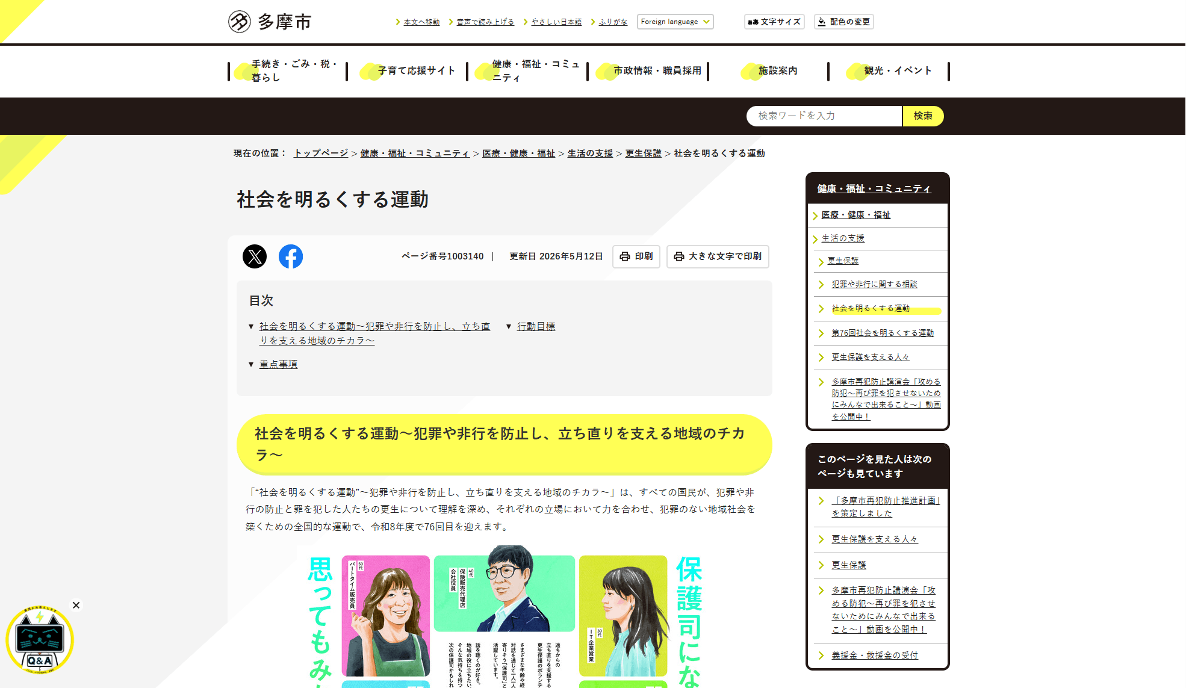The height and width of the screenshot is (688, 1186).
Task: Jump to 重点事項 in table of contents
Action: pyautogui.click(x=278, y=364)
